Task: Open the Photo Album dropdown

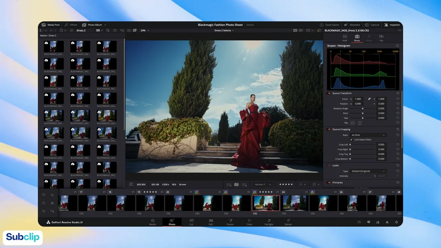Action: point(94,25)
